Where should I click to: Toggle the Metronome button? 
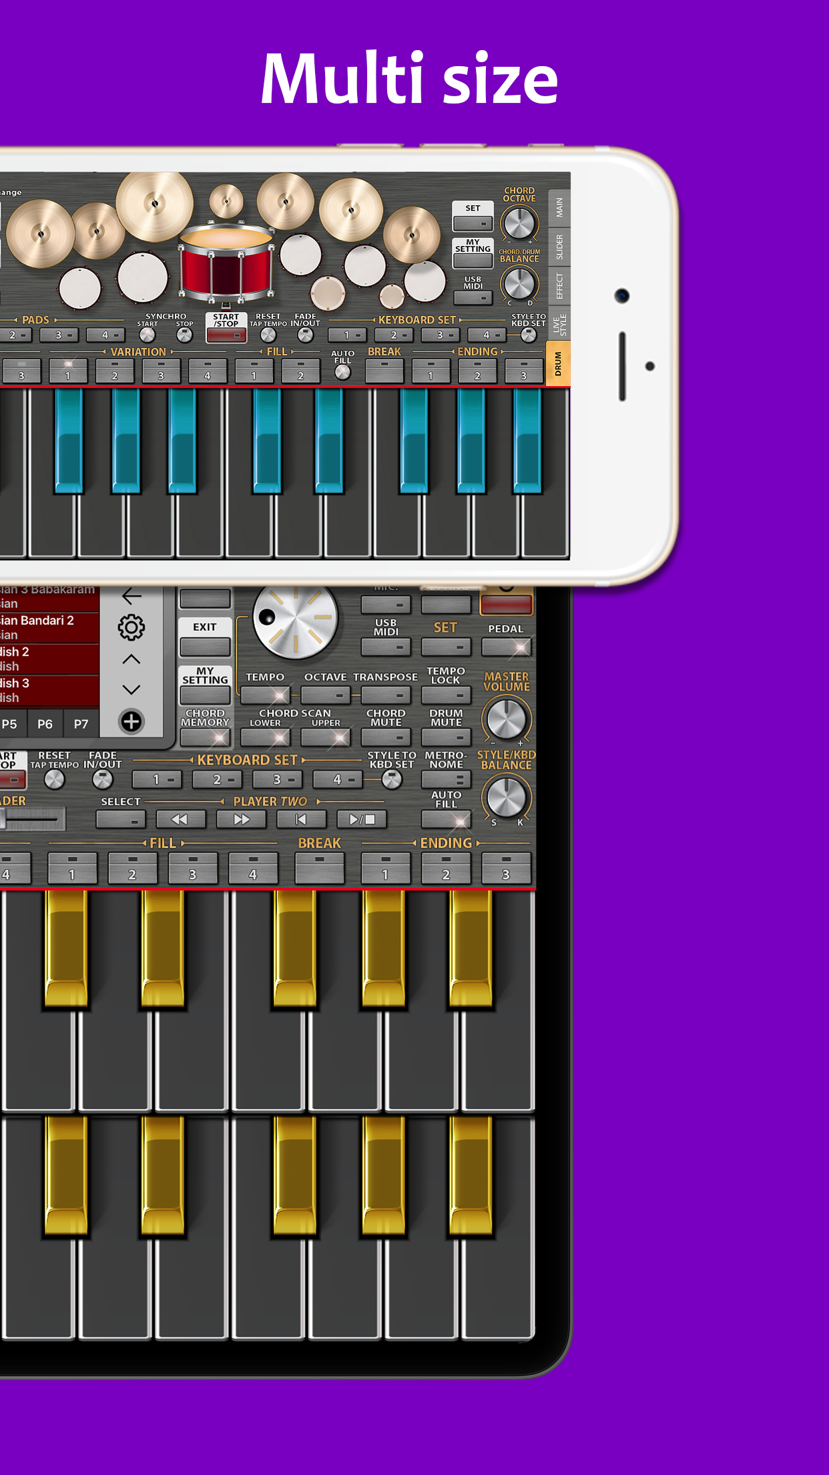[446, 779]
